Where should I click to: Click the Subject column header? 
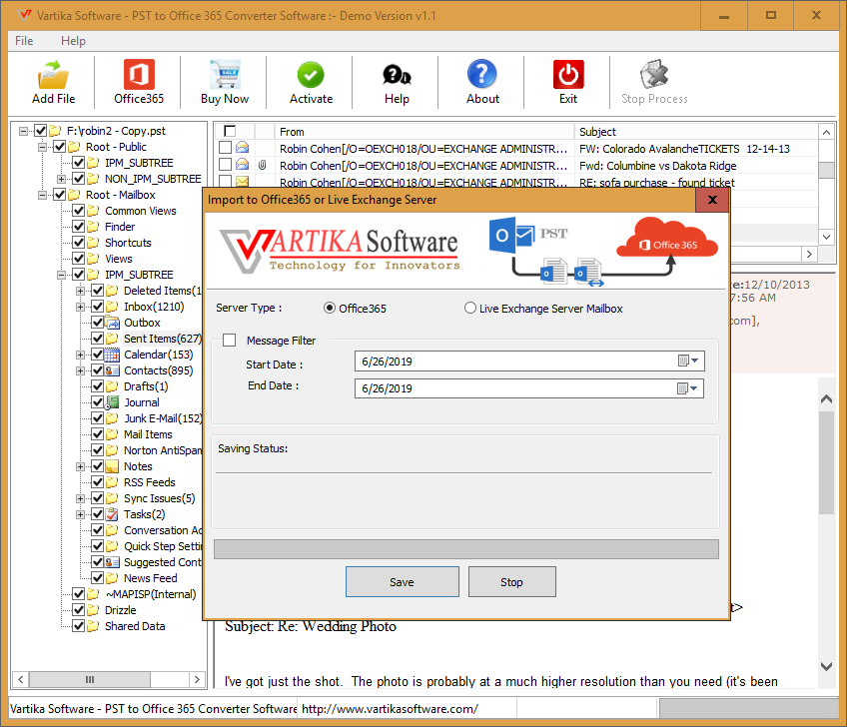(x=696, y=131)
